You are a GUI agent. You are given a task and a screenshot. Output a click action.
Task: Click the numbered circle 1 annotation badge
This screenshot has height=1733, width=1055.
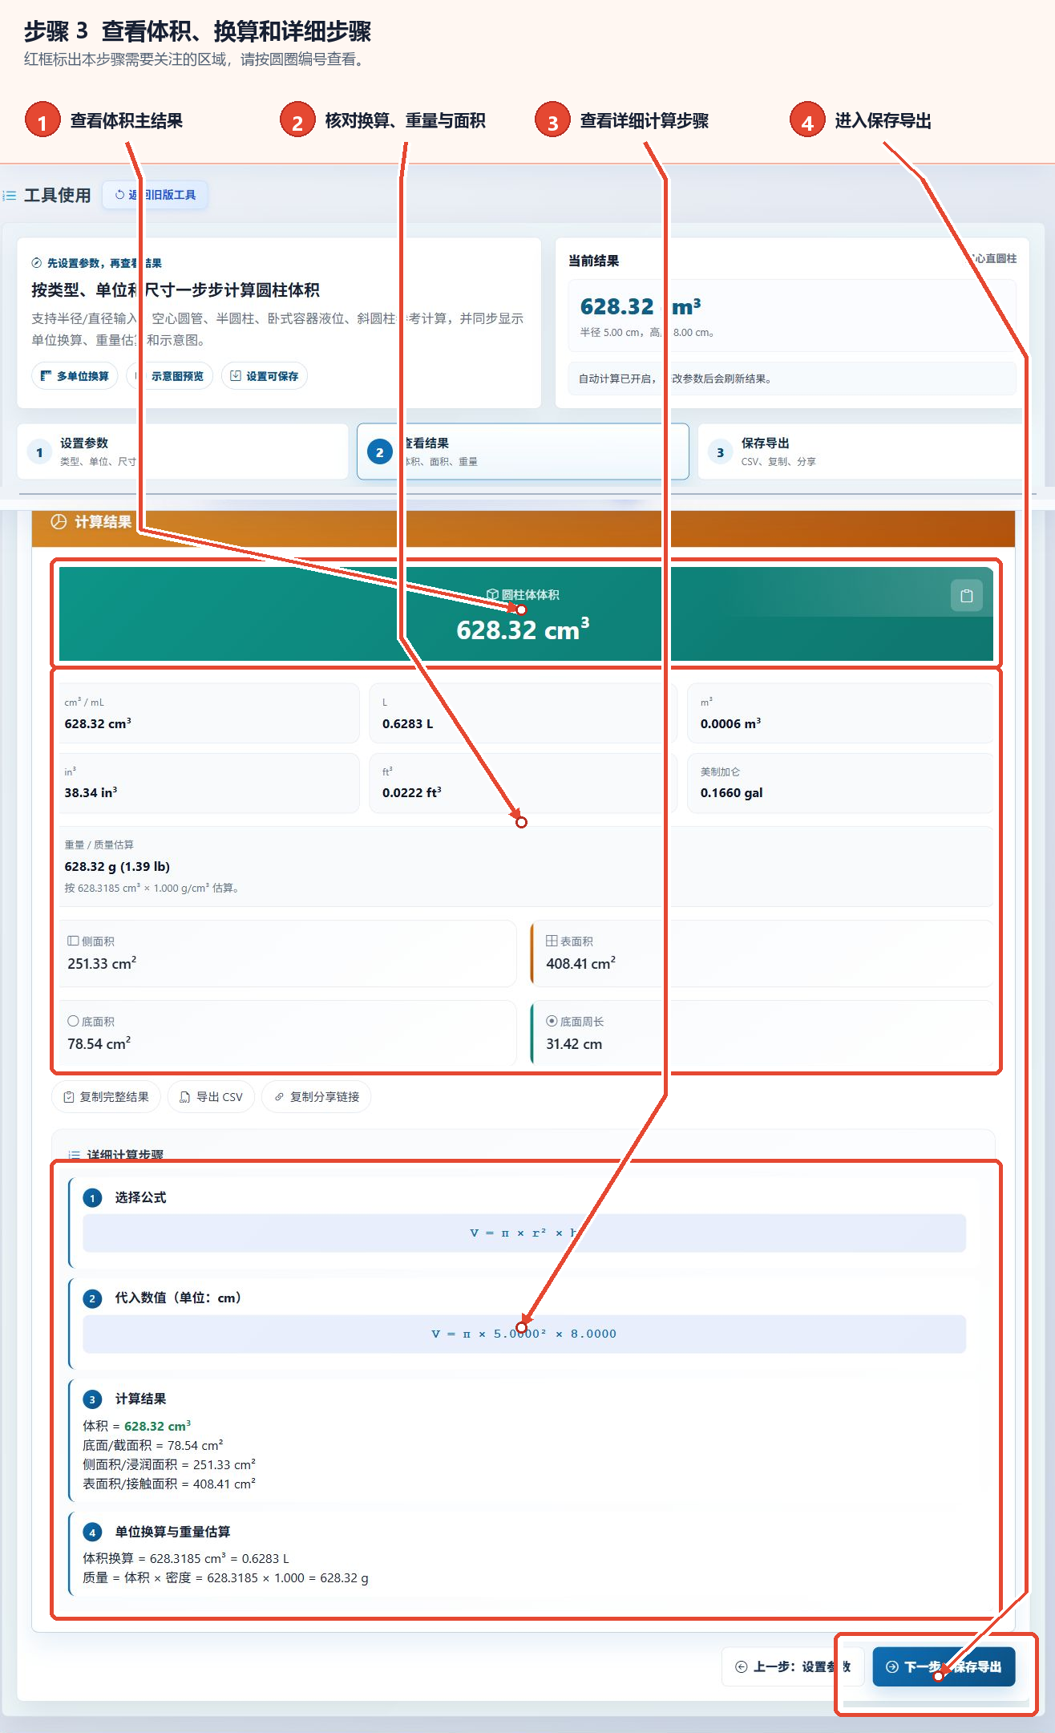tap(42, 120)
